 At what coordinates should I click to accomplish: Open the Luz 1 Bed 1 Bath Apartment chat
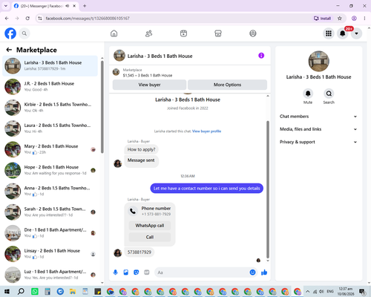pyautogui.click(x=50, y=275)
